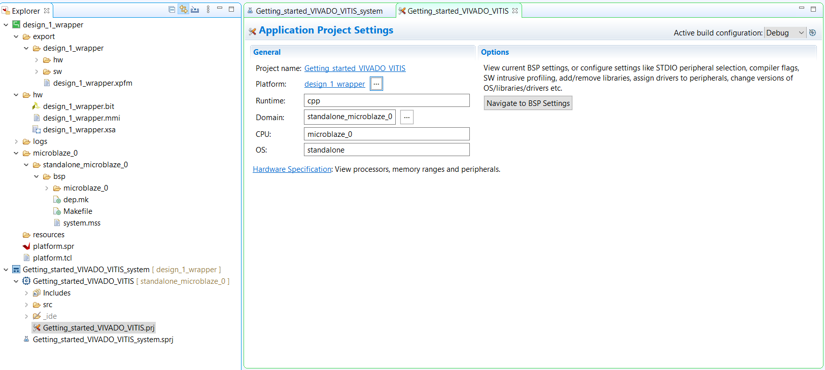Open the design_1_wrapper platform link
825x370 pixels.
pos(334,84)
